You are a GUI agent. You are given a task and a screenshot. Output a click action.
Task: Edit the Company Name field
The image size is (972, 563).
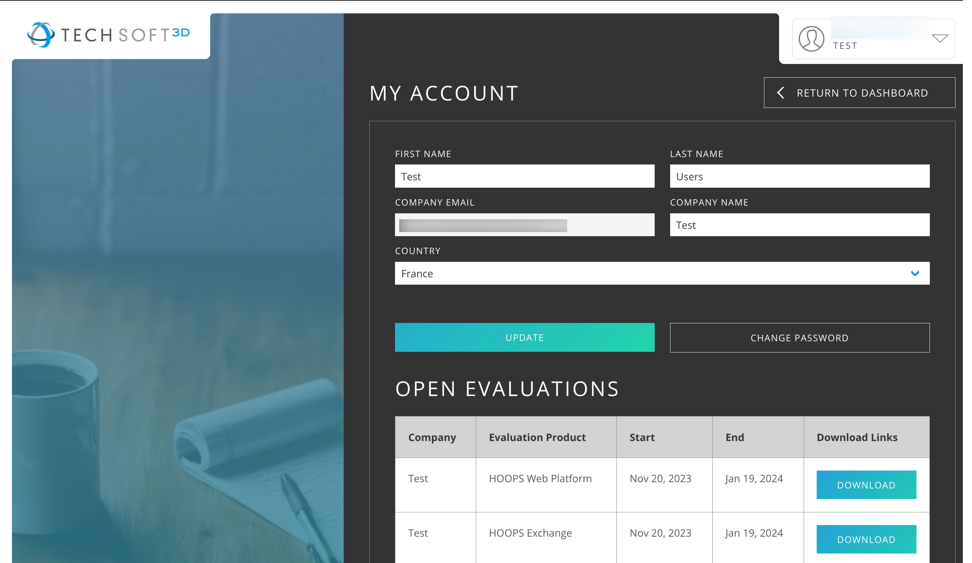pyautogui.click(x=799, y=225)
